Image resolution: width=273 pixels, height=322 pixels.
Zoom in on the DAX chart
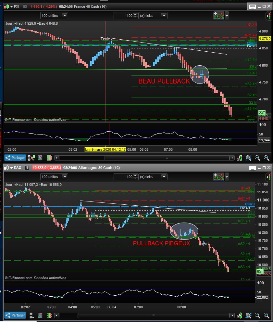click(267, 316)
